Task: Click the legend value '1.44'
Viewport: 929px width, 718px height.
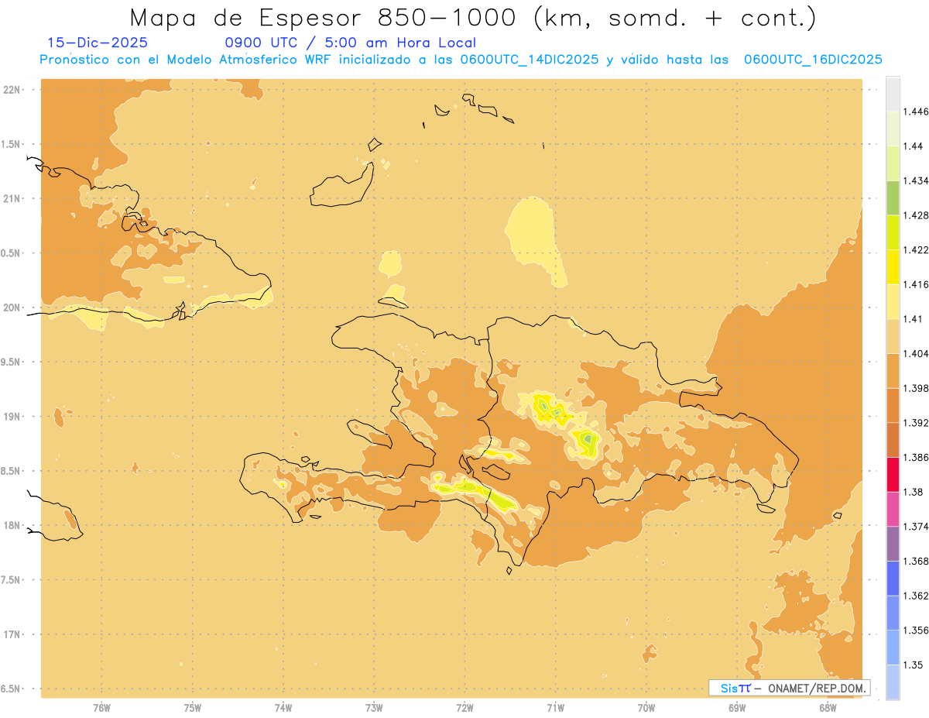Action: [x=915, y=146]
